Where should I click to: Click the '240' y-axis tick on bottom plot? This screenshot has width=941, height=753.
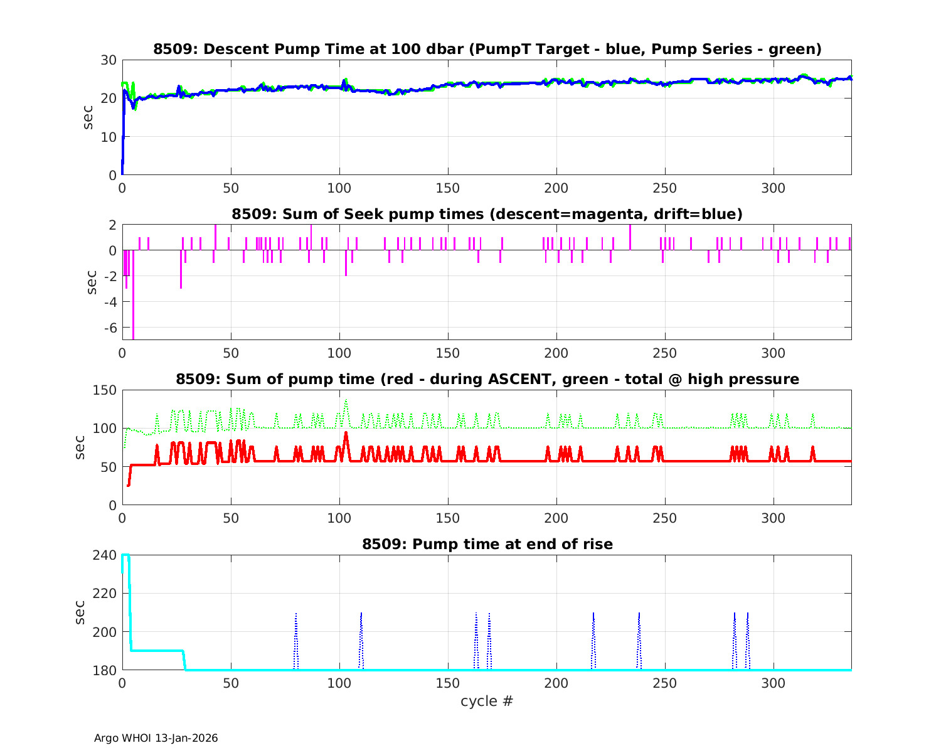(106, 555)
